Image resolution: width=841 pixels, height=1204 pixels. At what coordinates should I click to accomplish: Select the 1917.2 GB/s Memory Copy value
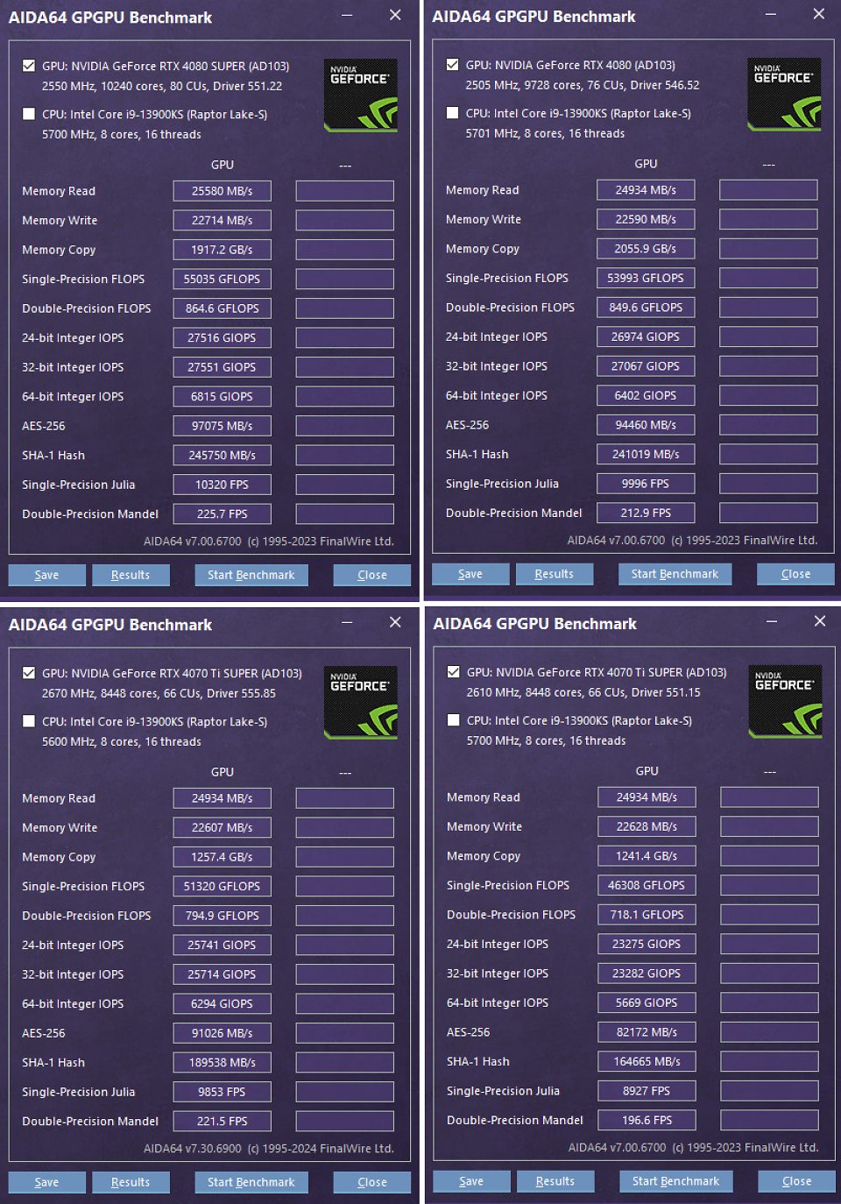point(223,250)
